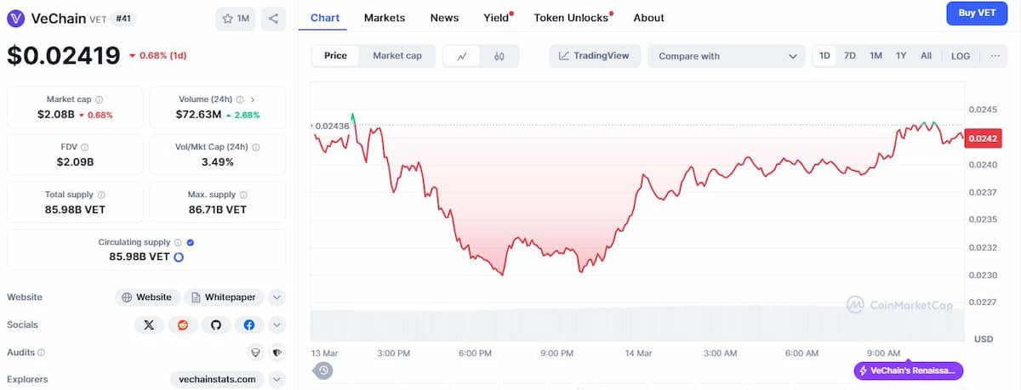Expand more explorers chevron

(x=277, y=379)
